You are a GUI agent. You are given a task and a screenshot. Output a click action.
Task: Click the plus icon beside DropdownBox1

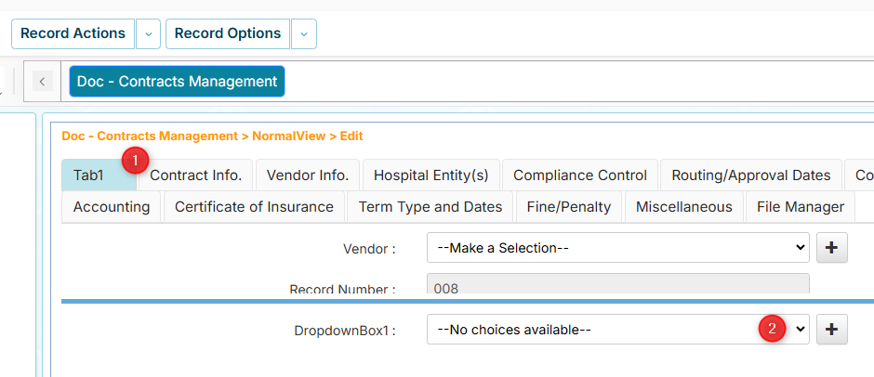[832, 329]
